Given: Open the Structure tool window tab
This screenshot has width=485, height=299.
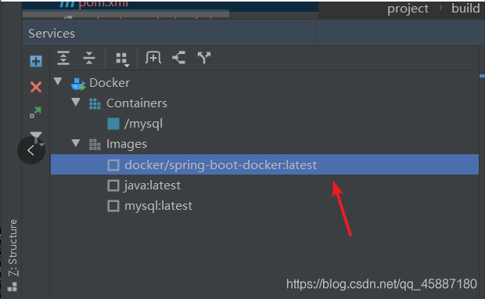Looking at the screenshot, I should pos(13,255).
